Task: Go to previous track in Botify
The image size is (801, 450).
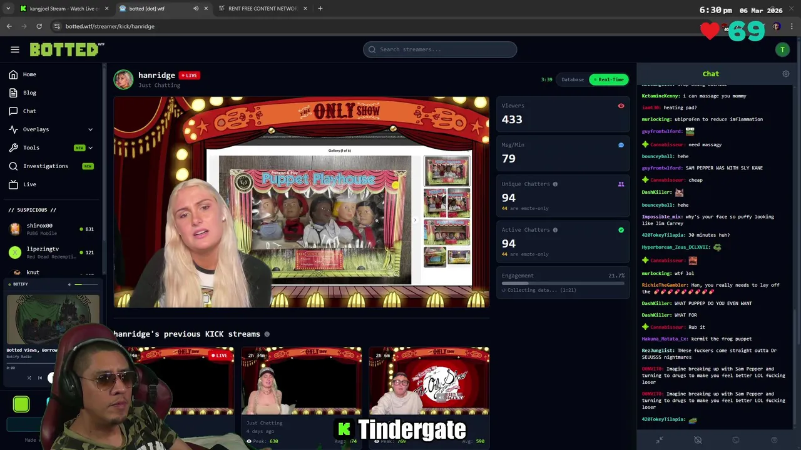Action: (x=40, y=377)
